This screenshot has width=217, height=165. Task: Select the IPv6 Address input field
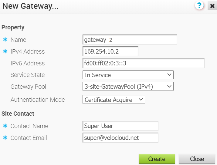(143, 63)
